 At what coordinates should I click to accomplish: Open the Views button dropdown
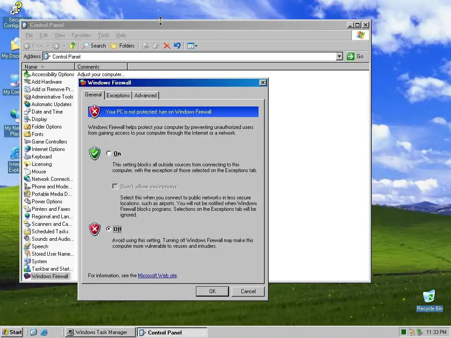pos(196,46)
